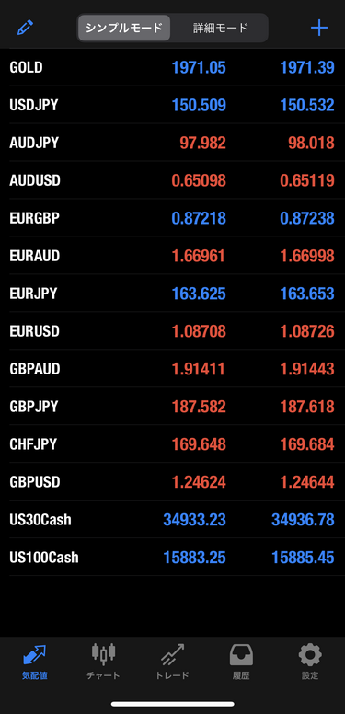Screen dimensions: 345x714
Task: Open the トレード trade tab icon
Action: (172, 654)
